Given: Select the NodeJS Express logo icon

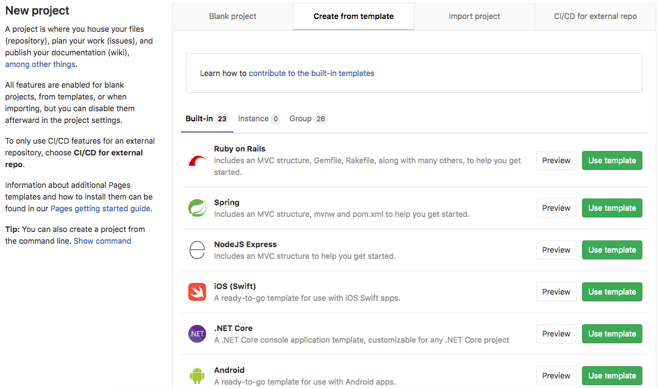Looking at the screenshot, I should click(197, 250).
